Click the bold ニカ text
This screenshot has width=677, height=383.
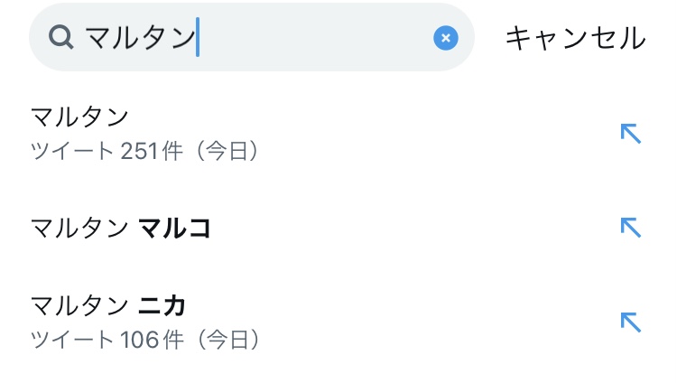[x=162, y=305]
